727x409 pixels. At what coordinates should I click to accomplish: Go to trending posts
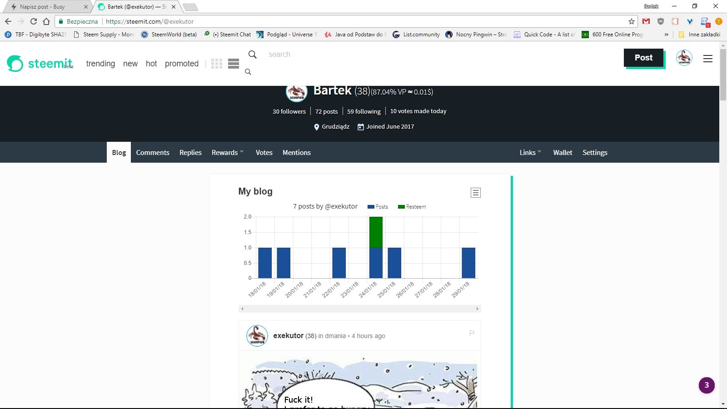pyautogui.click(x=100, y=64)
